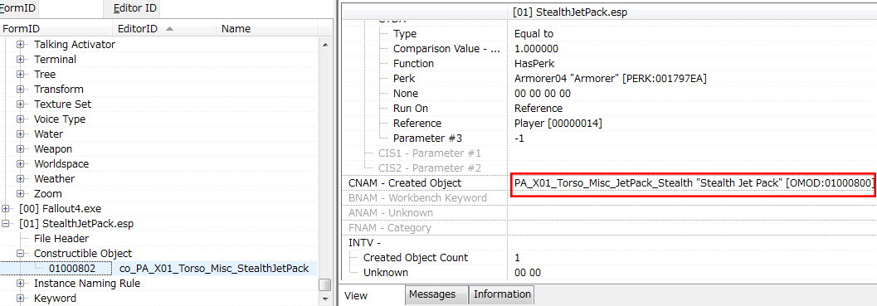Expand the Talking Activator tree node
This screenshot has height=306, width=877.
pos(21,44)
